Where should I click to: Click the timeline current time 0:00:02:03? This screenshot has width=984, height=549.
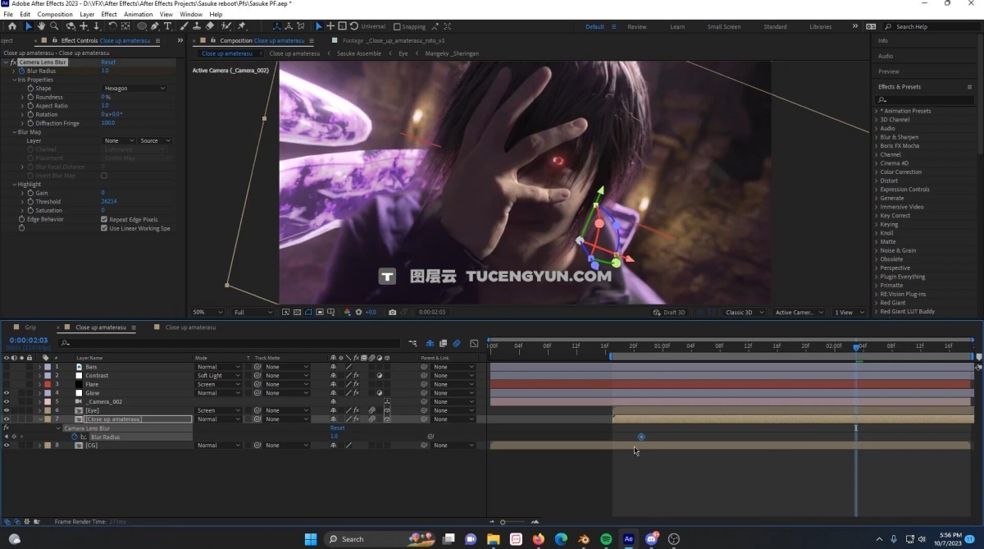pos(29,340)
